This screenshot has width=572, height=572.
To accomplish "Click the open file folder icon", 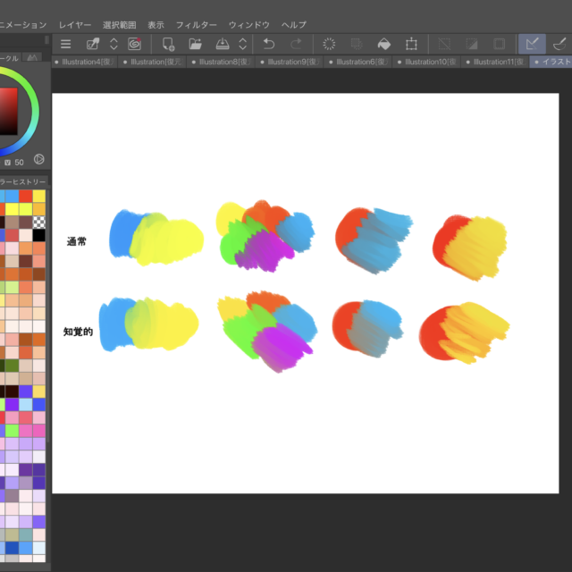I will click(195, 44).
